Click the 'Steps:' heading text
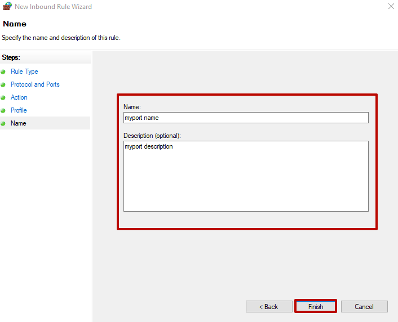 [11, 57]
